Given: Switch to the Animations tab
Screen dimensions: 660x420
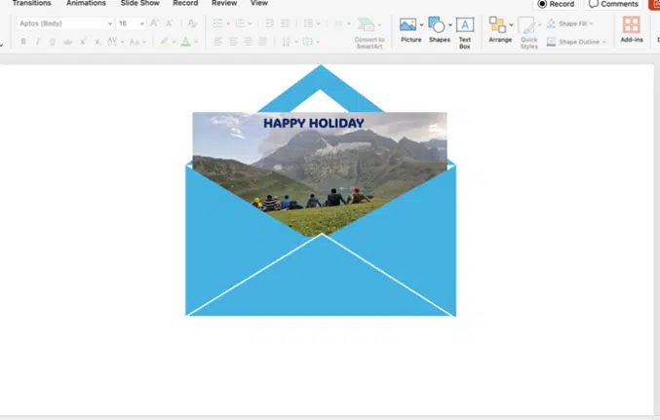Looking at the screenshot, I should [86, 3].
